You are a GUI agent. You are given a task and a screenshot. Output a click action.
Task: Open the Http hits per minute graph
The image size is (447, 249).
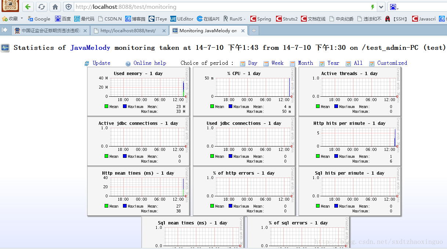pyautogui.click(x=349, y=141)
